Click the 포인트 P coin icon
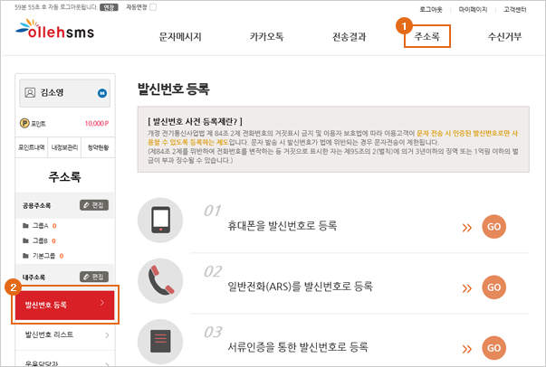The image size is (546, 367). [x=24, y=123]
